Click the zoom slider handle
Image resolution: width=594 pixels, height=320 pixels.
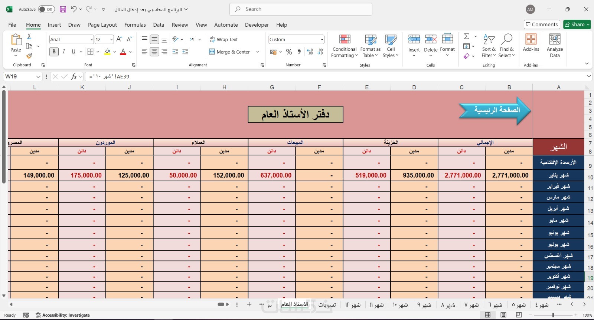(x=553, y=315)
